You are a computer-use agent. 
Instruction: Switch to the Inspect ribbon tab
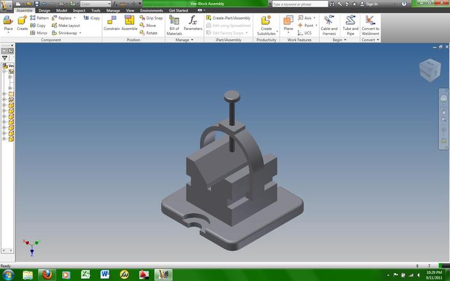point(79,10)
